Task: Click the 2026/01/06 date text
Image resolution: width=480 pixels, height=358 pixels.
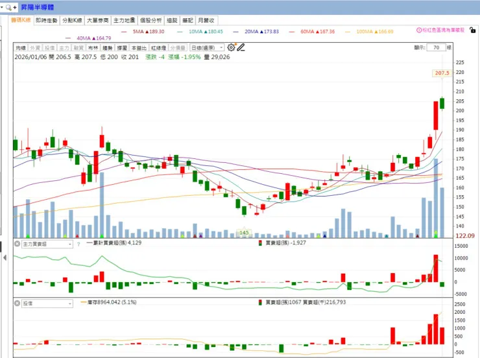Action: coord(30,57)
